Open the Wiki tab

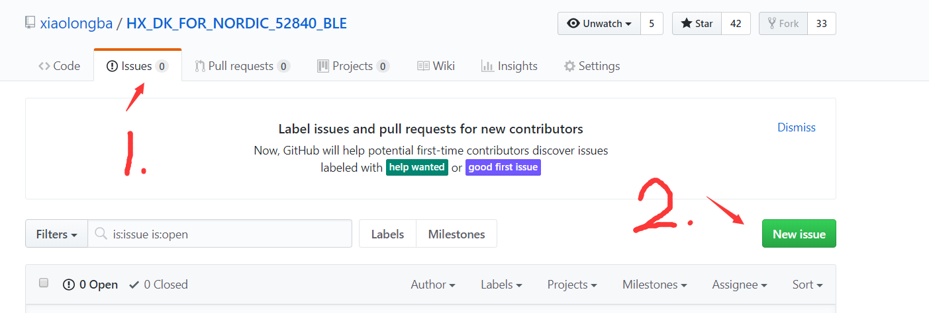(436, 66)
